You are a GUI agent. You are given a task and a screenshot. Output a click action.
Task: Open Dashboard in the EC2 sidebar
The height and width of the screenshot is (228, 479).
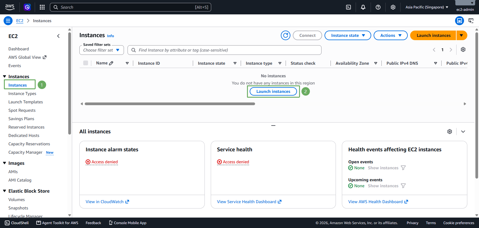click(x=19, y=49)
